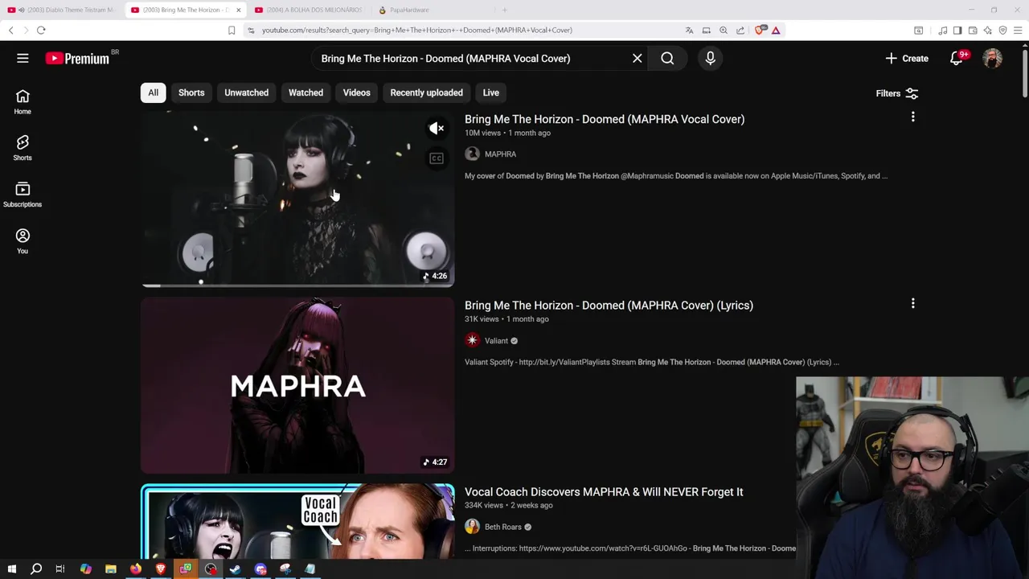Open the MAPHRA channel avatar
This screenshot has width=1029, height=579.
pyautogui.click(x=472, y=154)
